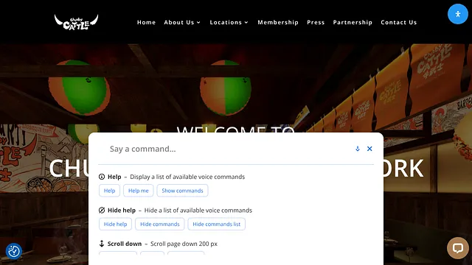This screenshot has height=265, width=472.
Task: Click the Help info circle icon
Action: 102,177
